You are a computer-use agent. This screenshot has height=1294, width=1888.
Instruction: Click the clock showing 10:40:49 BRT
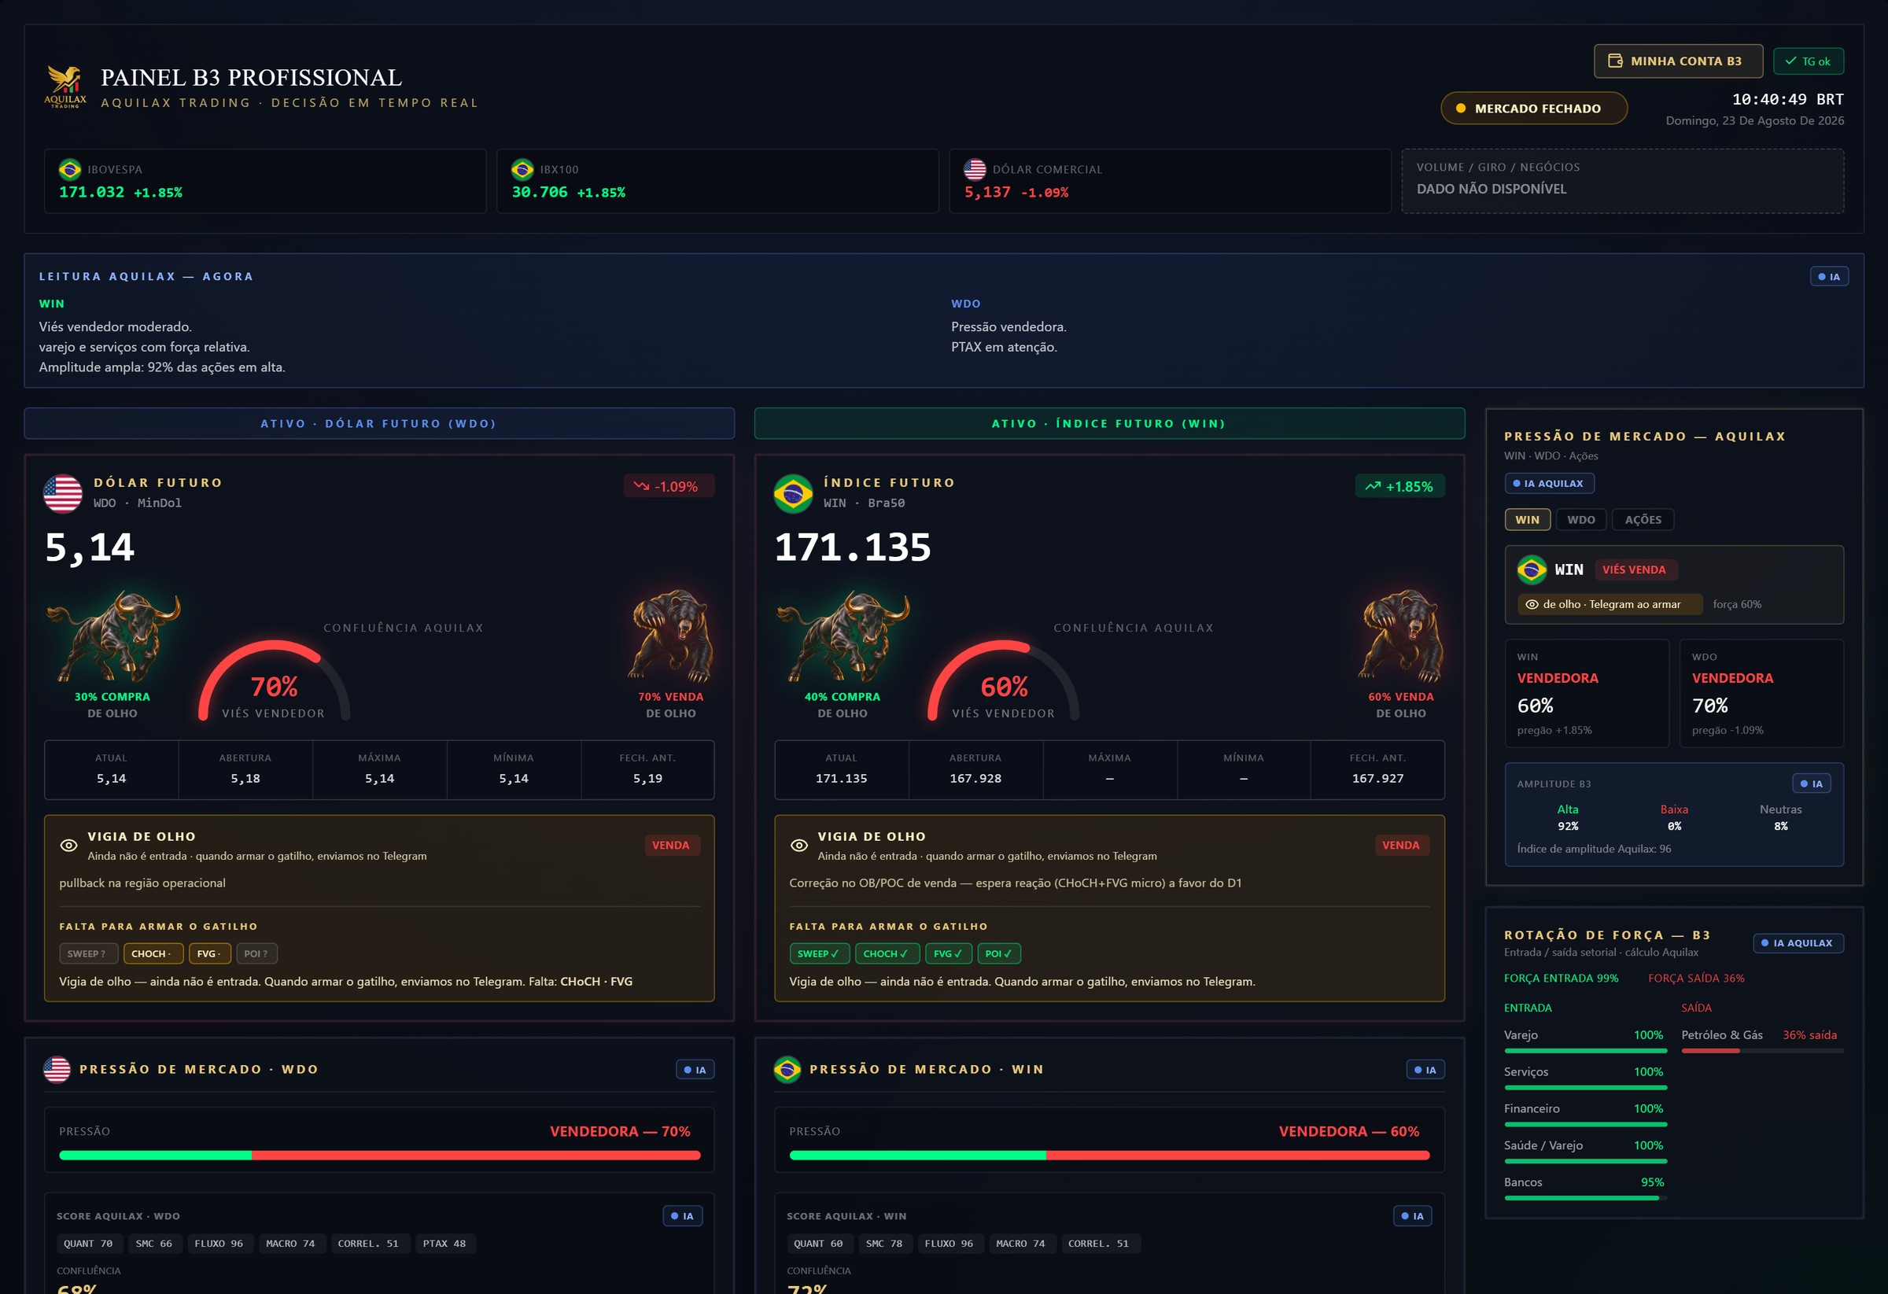pos(1787,99)
